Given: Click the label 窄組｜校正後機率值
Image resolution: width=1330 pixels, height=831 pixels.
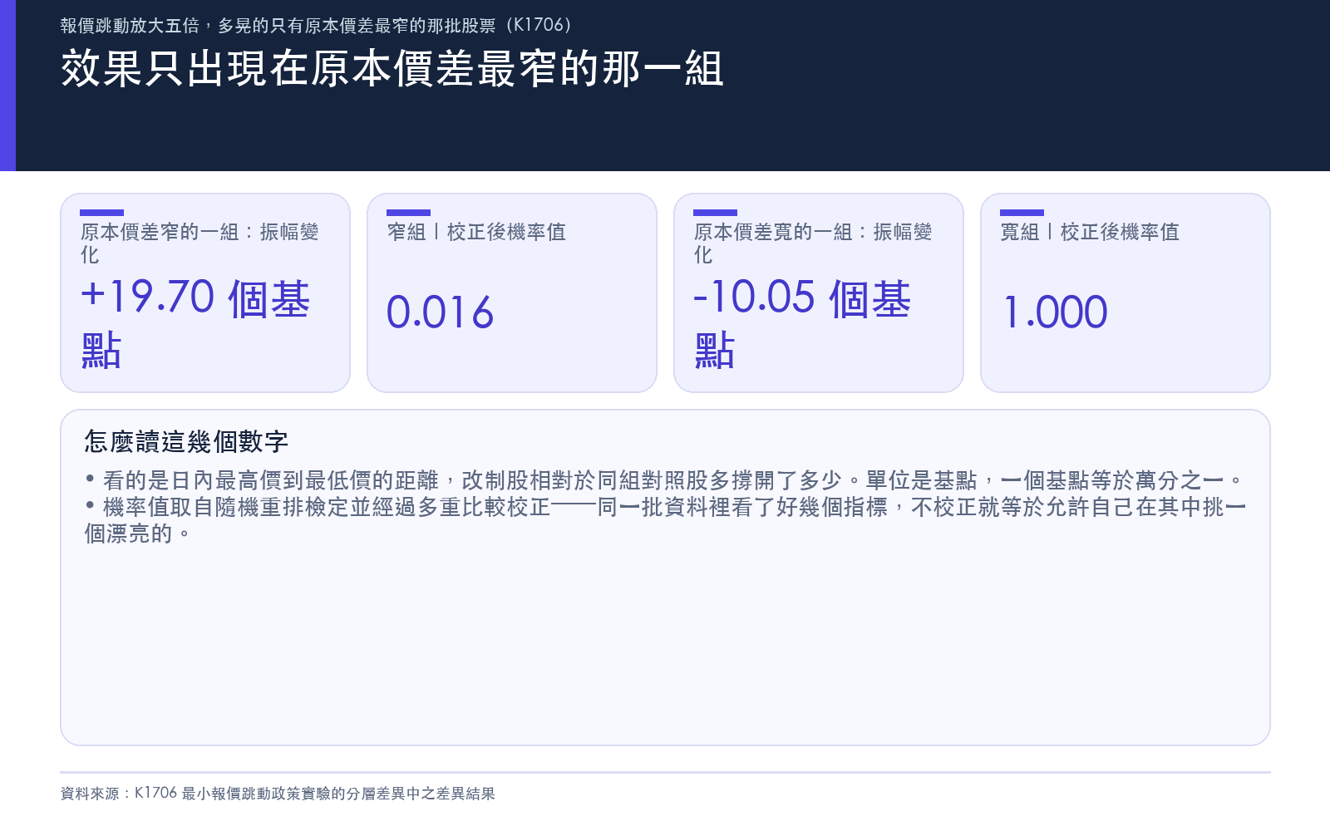Looking at the screenshot, I should click(476, 232).
